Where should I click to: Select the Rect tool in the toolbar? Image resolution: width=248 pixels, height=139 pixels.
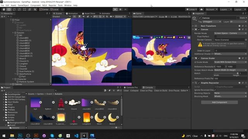point(24,9)
